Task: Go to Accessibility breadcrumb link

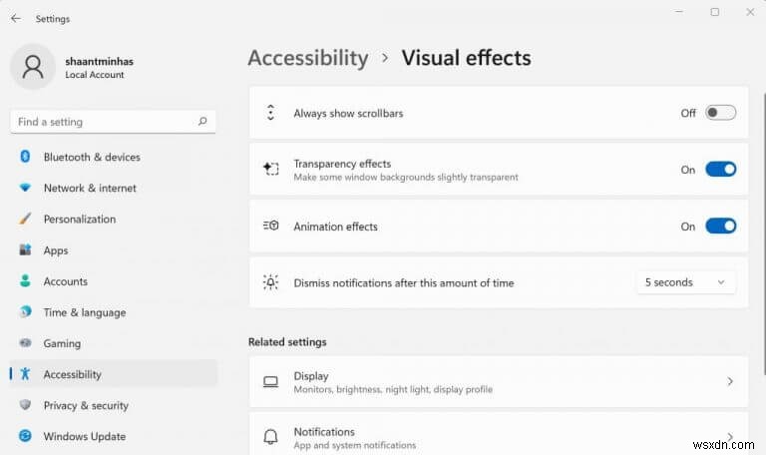Action: pos(307,58)
